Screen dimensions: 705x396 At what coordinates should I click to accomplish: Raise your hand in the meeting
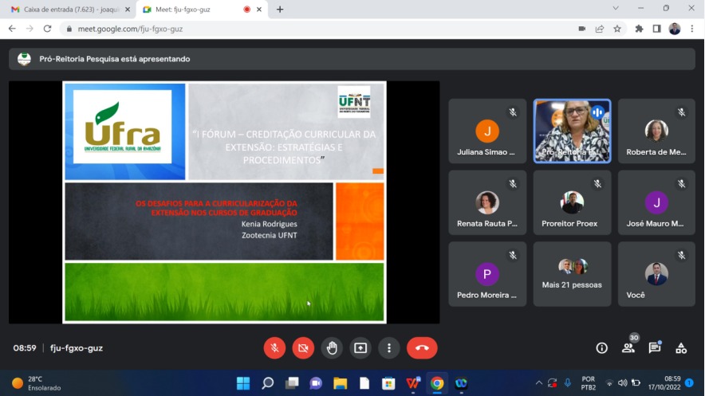pyautogui.click(x=332, y=347)
